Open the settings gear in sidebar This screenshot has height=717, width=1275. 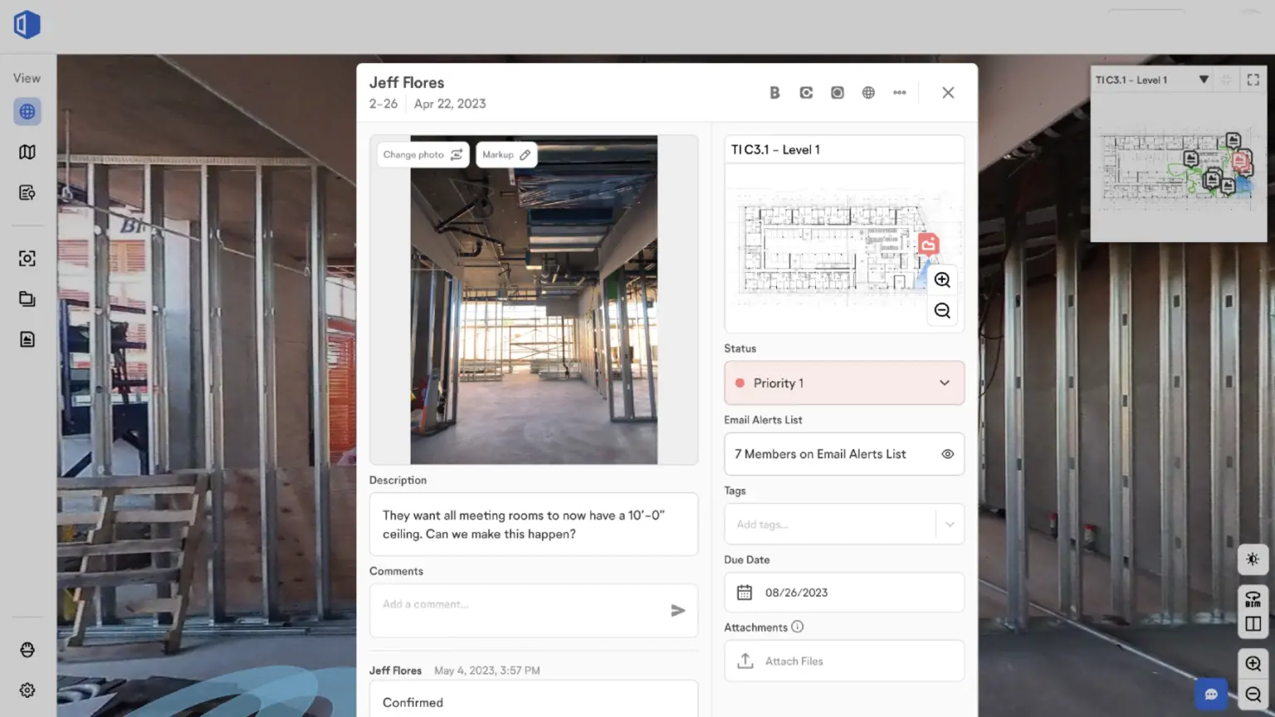tap(27, 690)
